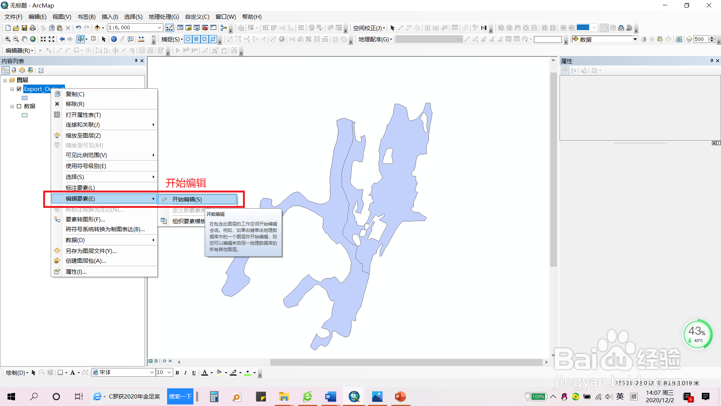The width and height of the screenshot is (721, 406).
Task: Enable the 数据 layer checkbox
Action: pyautogui.click(x=19, y=106)
